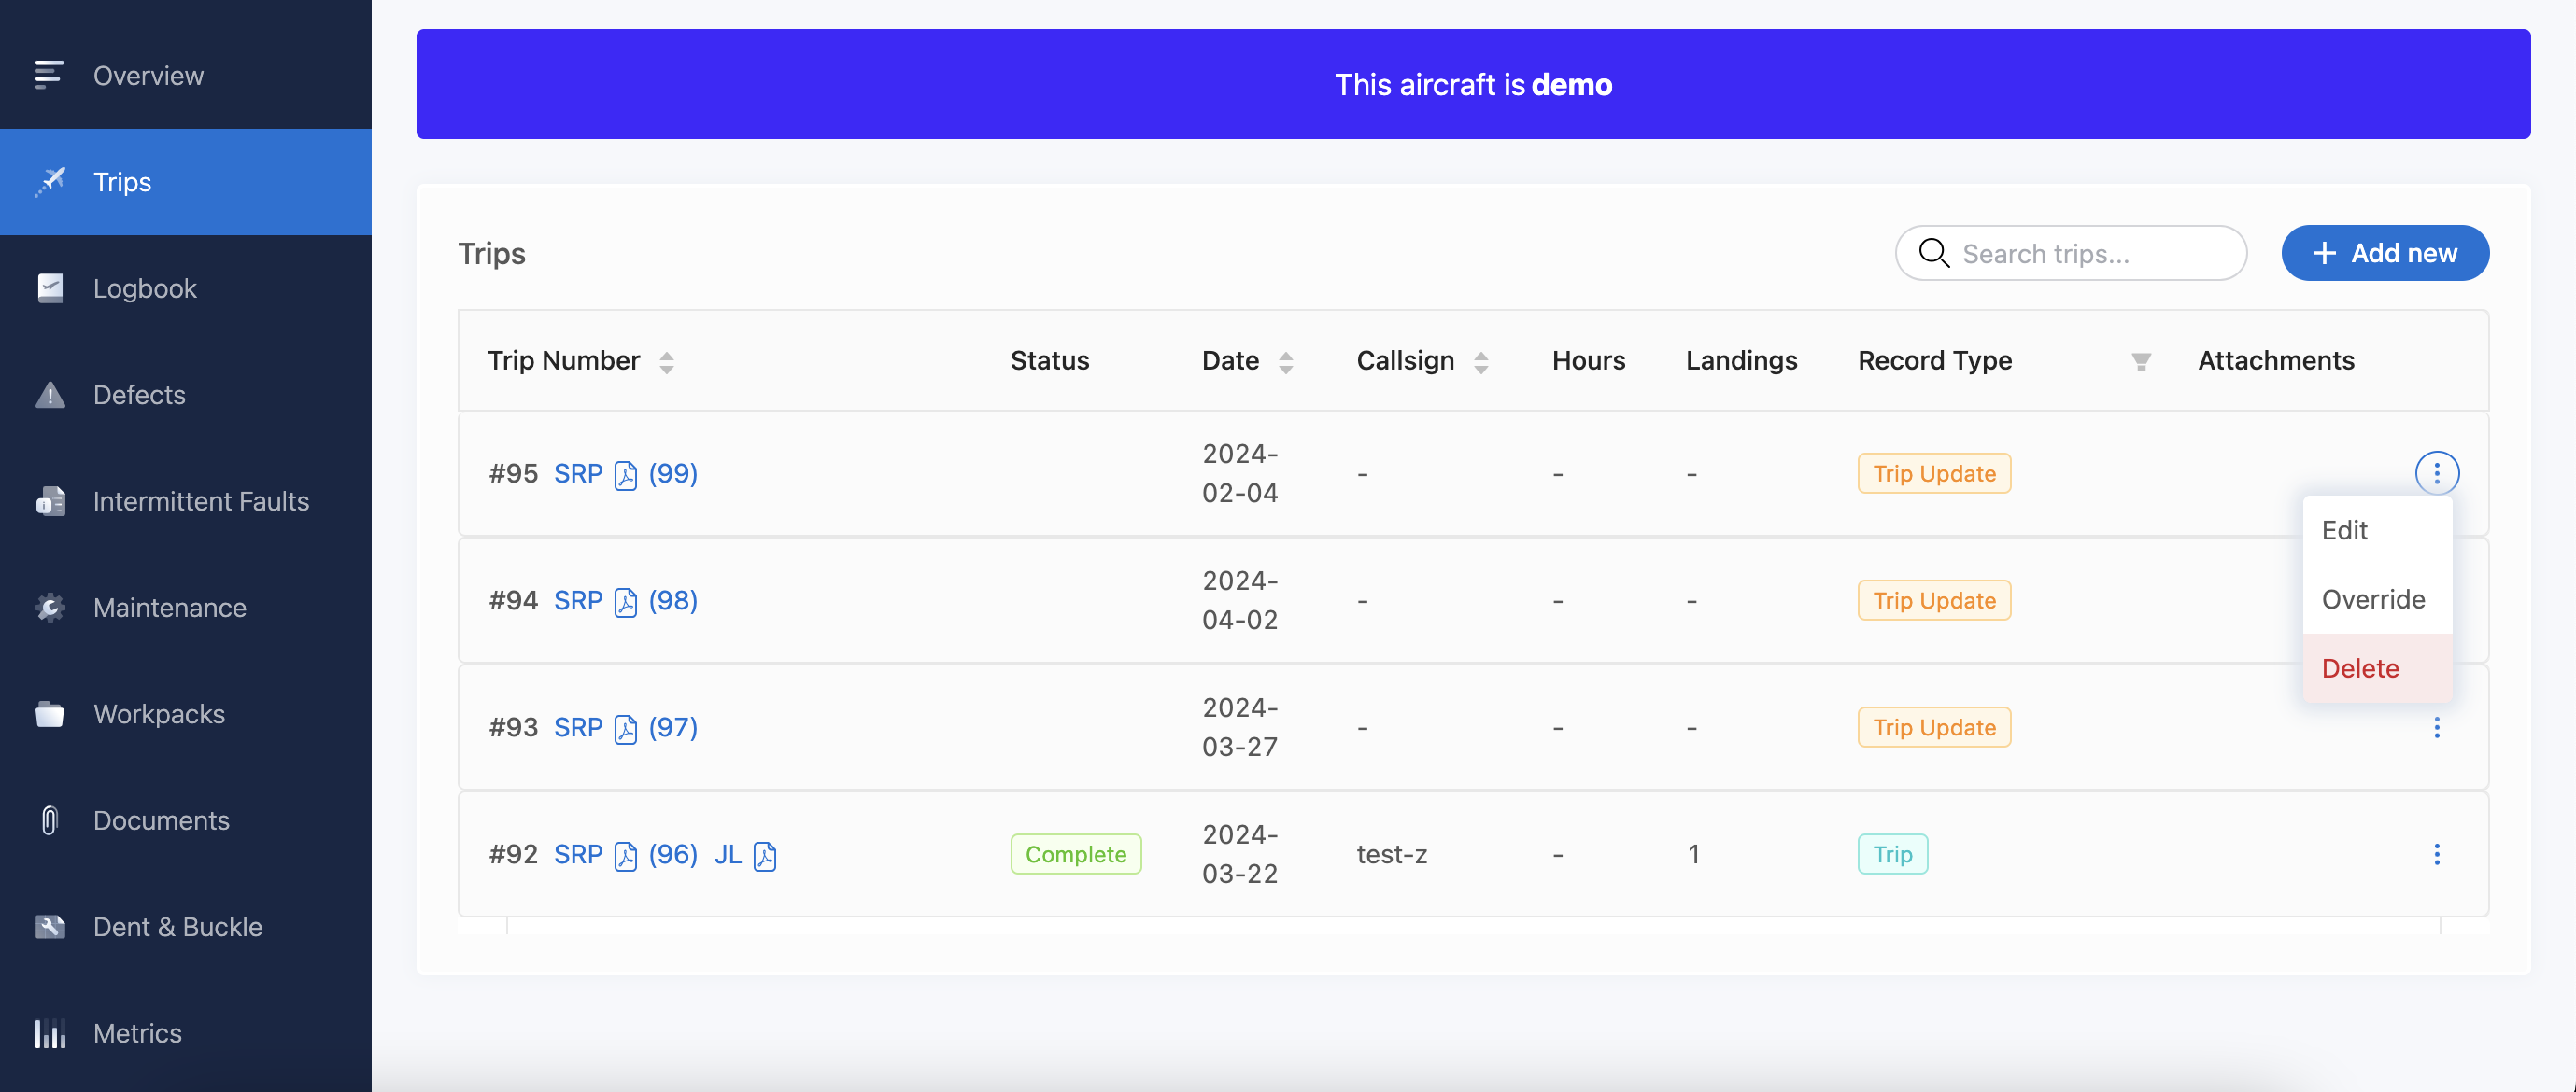Screen dimensions: 2576x1092
Task: Open the (97) link on trip #93
Action: pyautogui.click(x=673, y=726)
